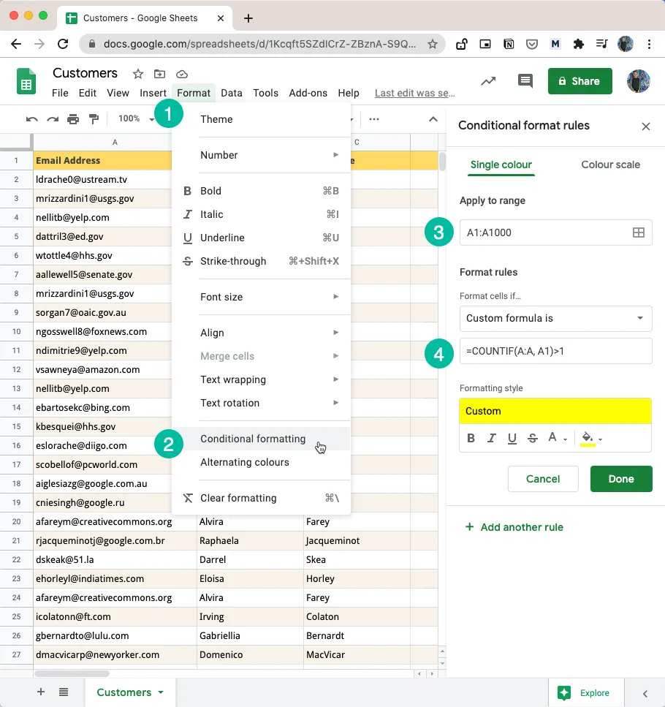Click the yellow Custom style preview swatch
Viewport: 665px width, 707px height.
[x=555, y=411]
